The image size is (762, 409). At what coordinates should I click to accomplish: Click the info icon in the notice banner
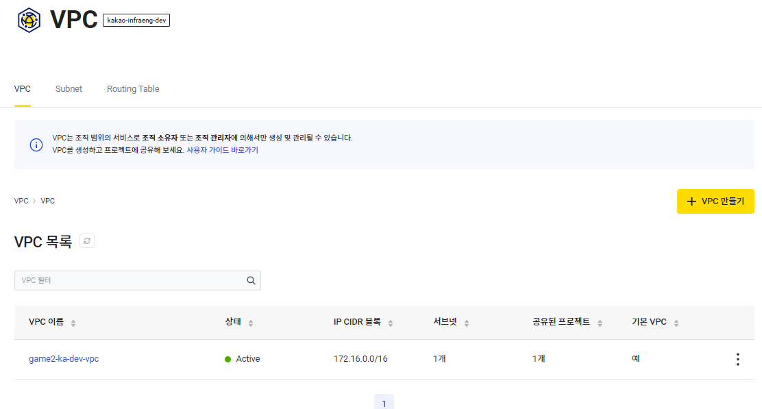click(36, 145)
